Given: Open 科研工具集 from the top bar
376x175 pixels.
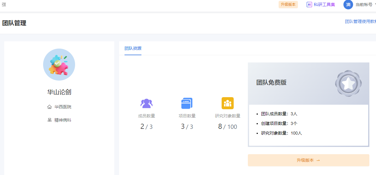Looking at the screenshot, I should [x=324, y=5].
